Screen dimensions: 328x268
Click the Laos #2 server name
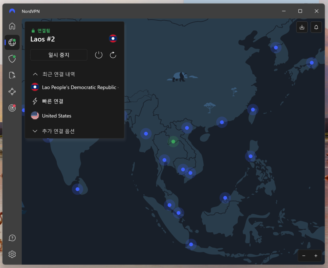[x=43, y=39]
